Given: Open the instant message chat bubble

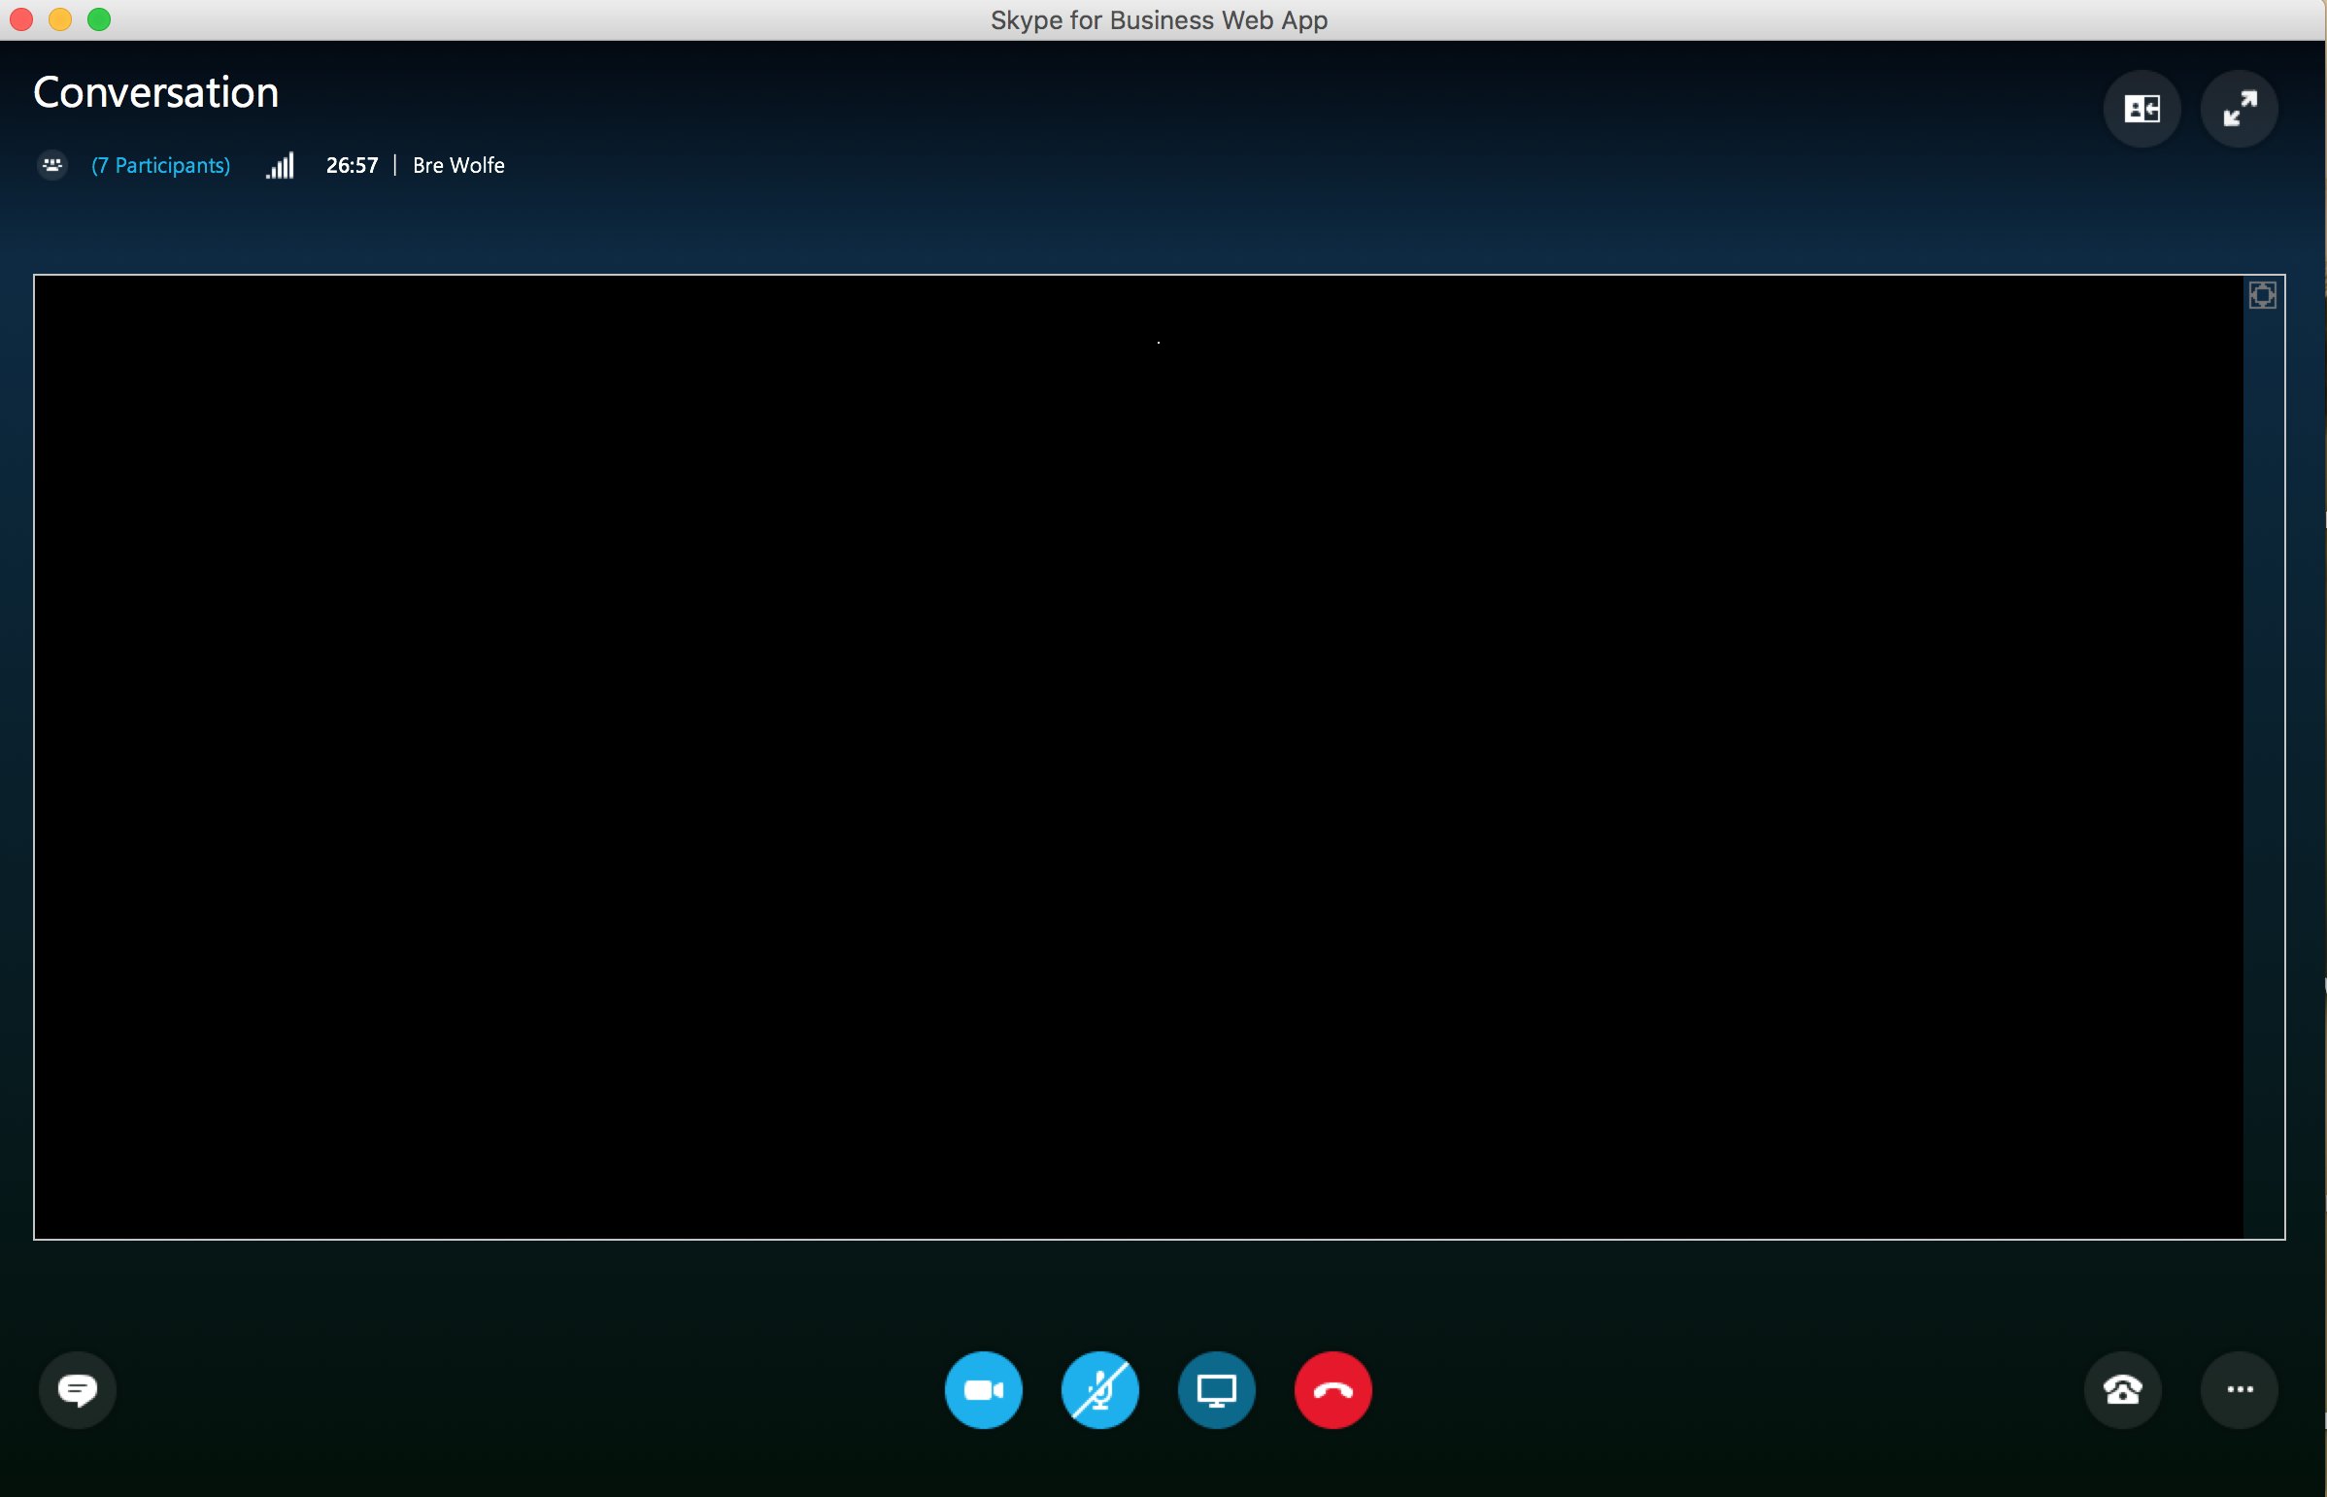Looking at the screenshot, I should coord(77,1390).
